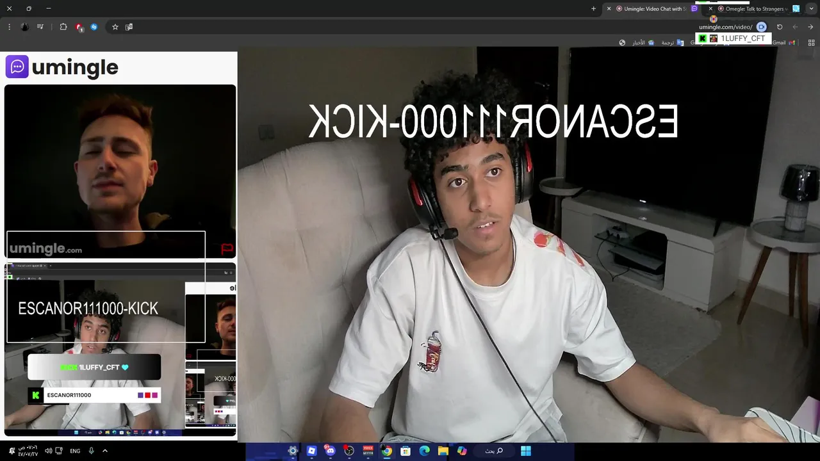This screenshot has height=461, width=820.
Task: Open the clock and date
Action: click(28, 451)
